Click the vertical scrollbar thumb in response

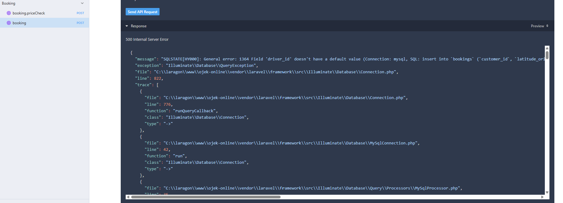click(x=547, y=55)
